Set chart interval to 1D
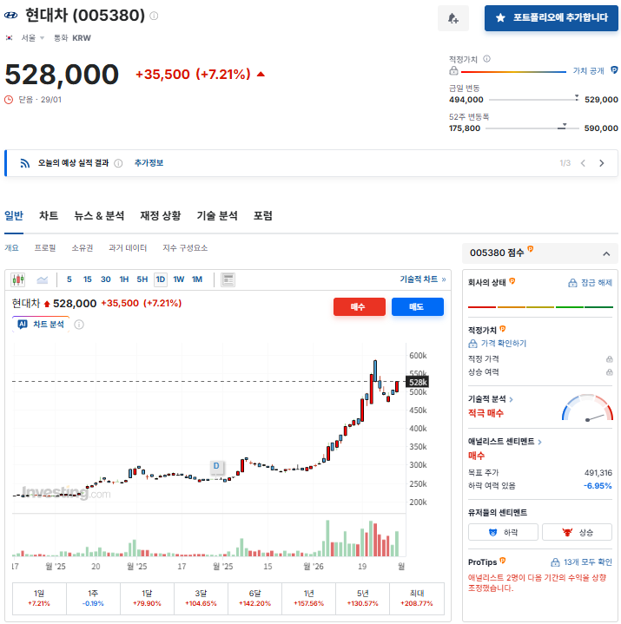 pyautogui.click(x=161, y=279)
